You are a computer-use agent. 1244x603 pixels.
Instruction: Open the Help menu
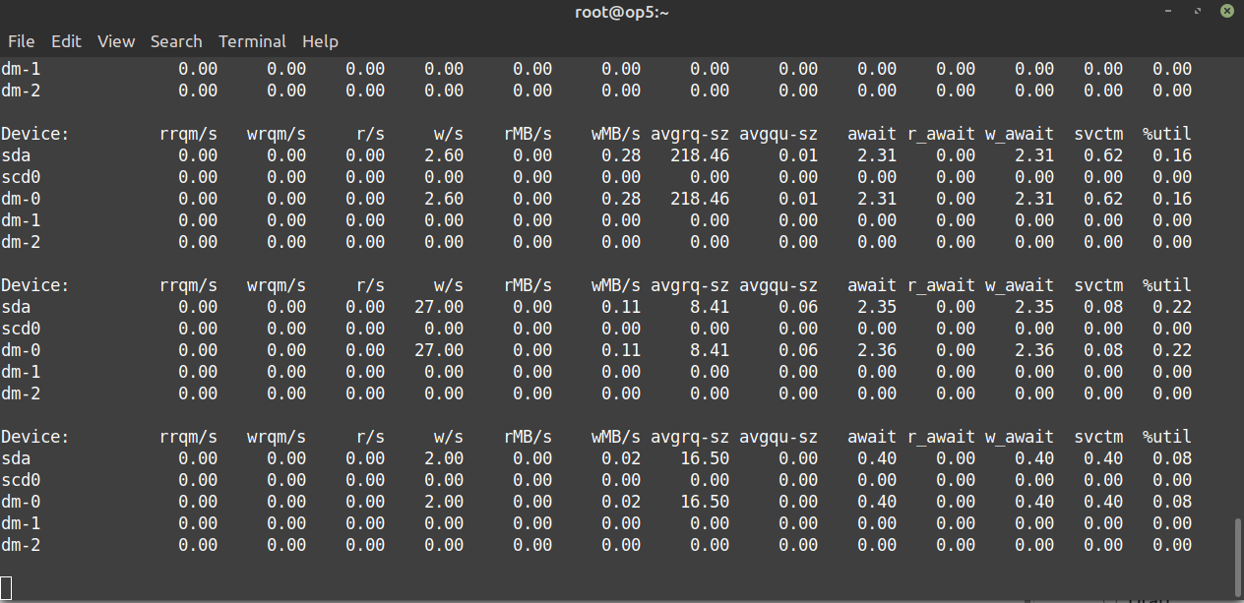click(x=320, y=41)
